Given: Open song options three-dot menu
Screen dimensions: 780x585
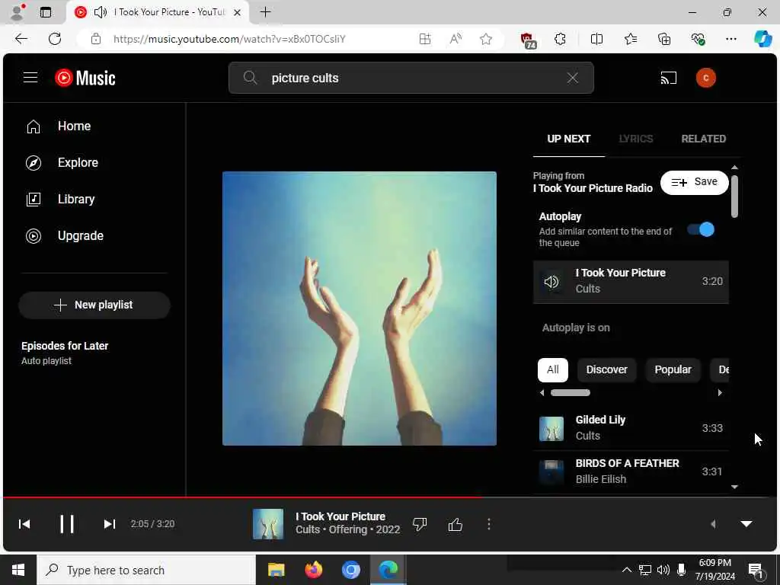Looking at the screenshot, I should coord(489,524).
